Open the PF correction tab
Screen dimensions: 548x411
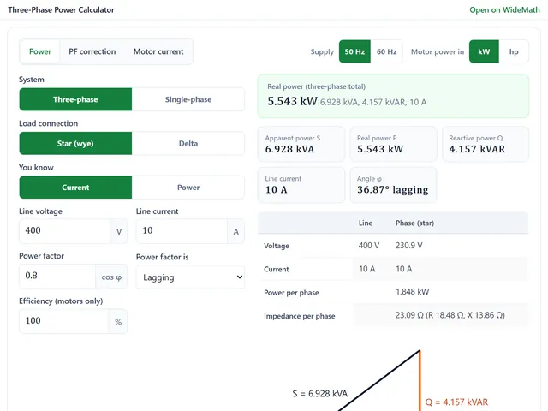pyautogui.click(x=92, y=51)
